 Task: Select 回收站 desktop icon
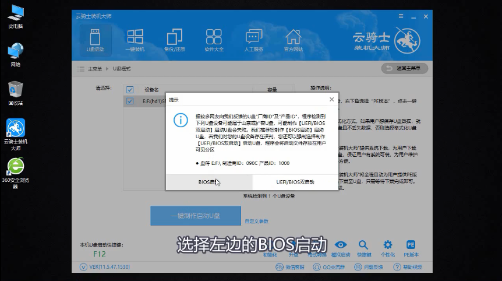click(x=15, y=93)
